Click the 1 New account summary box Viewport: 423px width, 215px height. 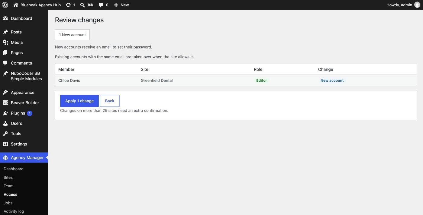click(72, 35)
